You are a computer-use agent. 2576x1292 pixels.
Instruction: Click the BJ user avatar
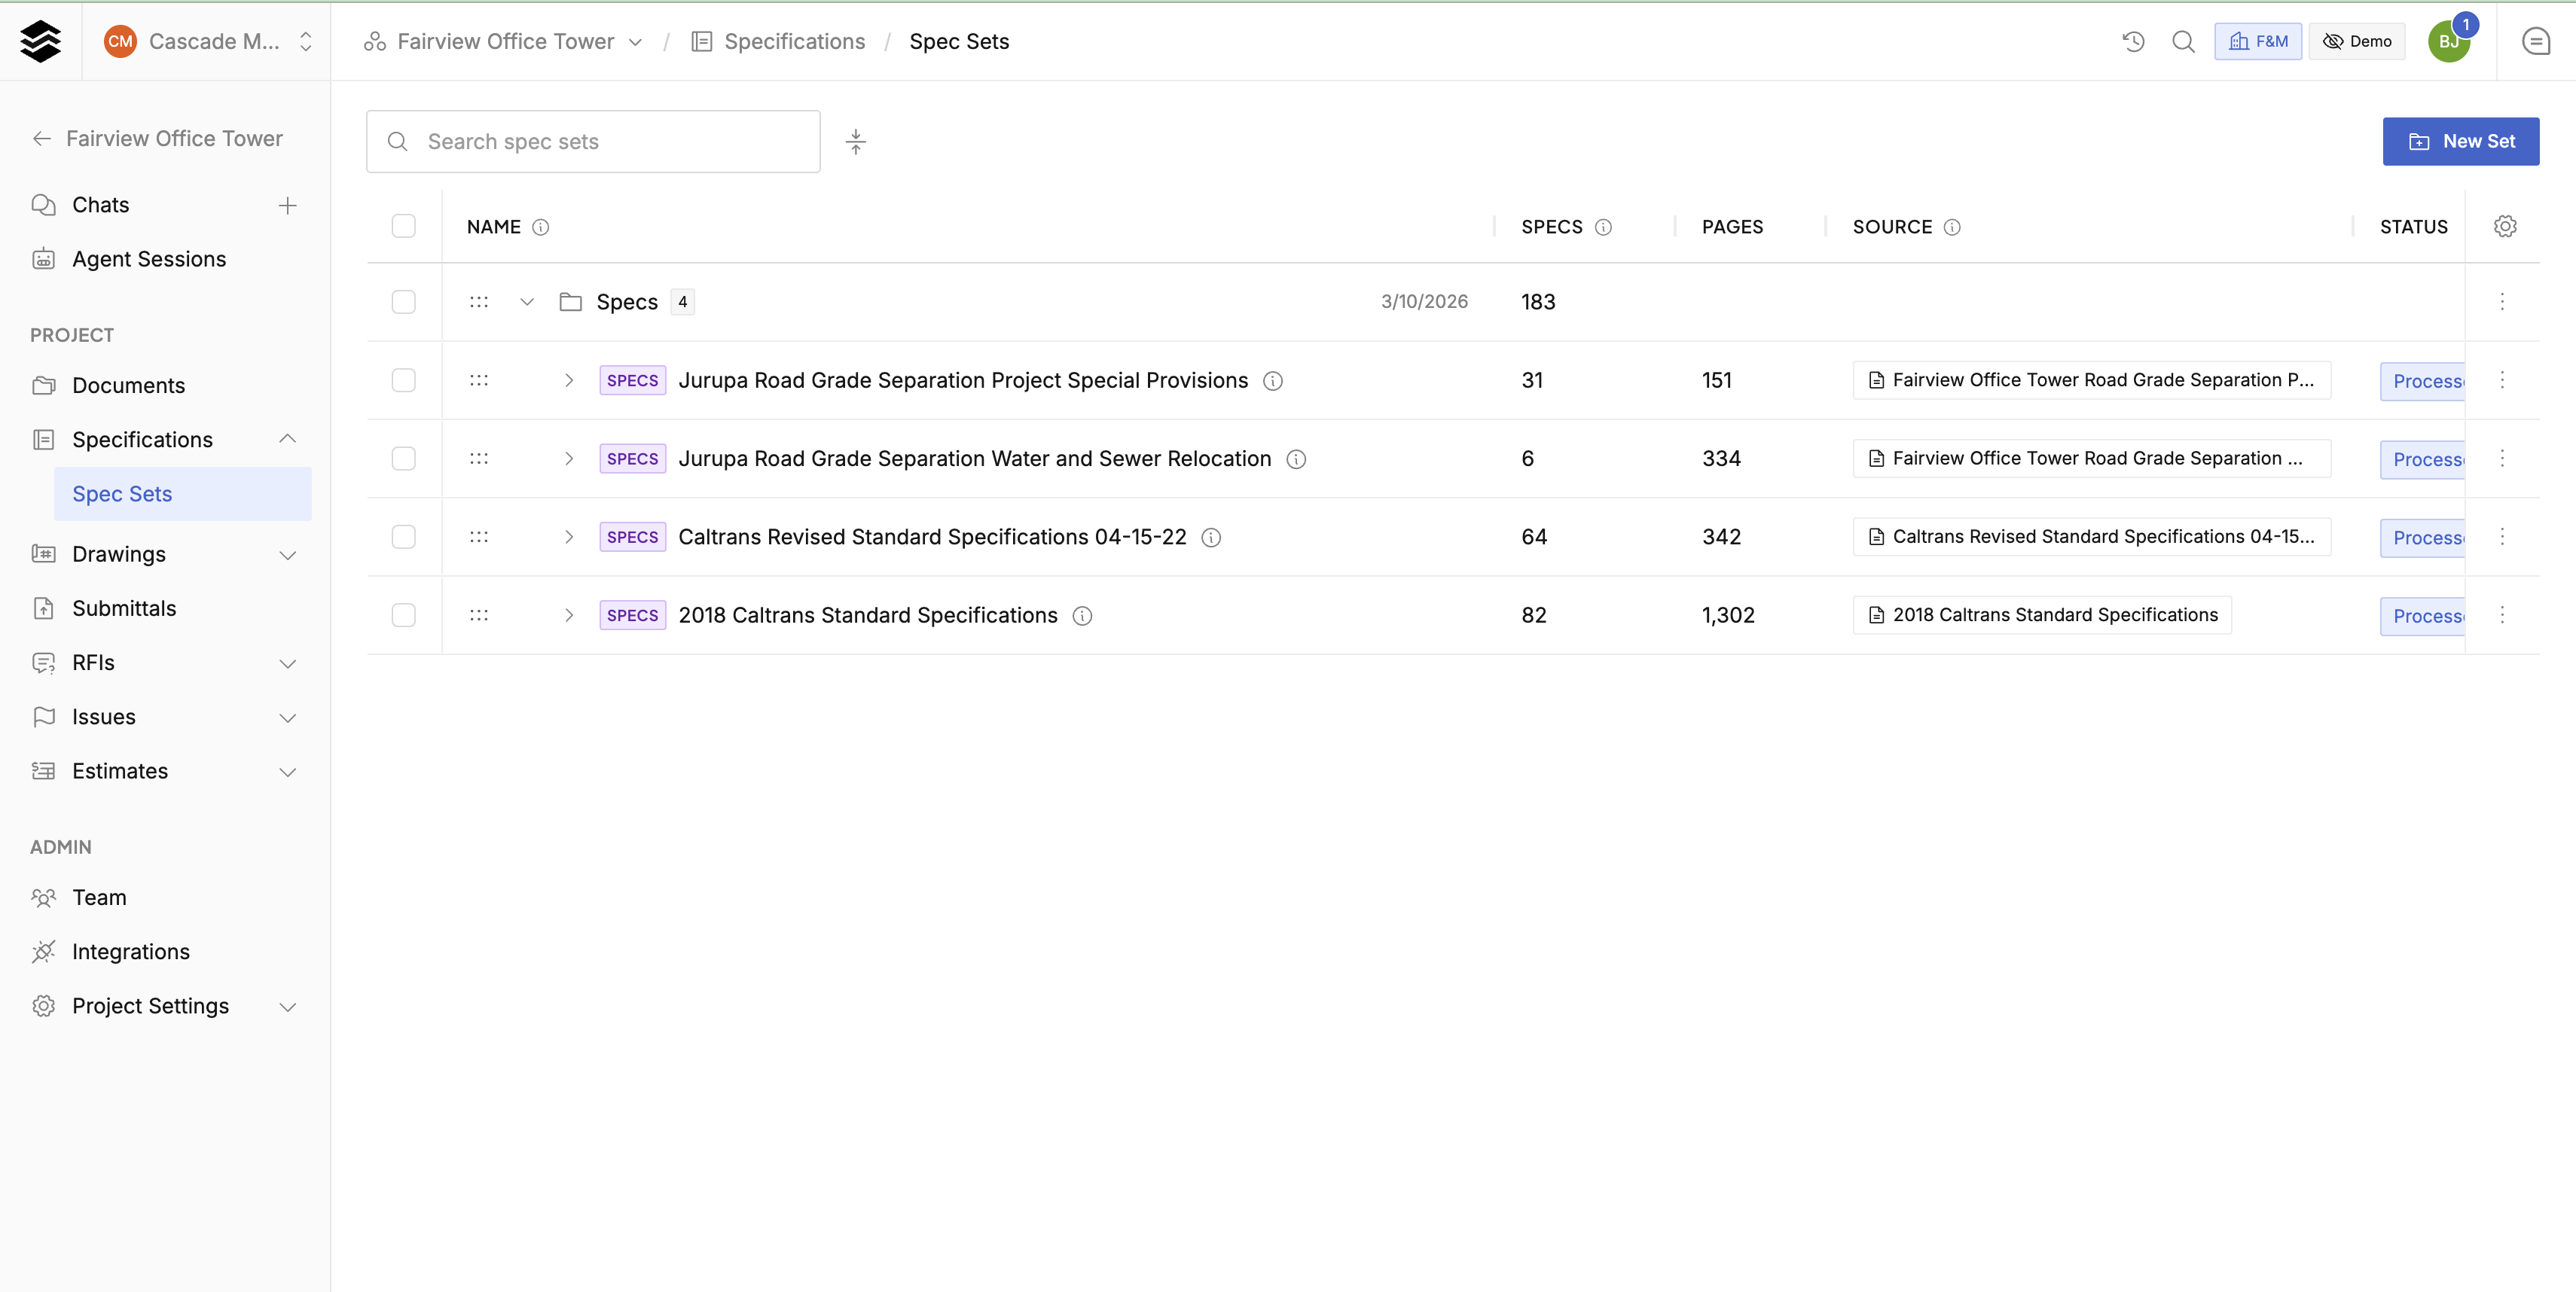(2449, 41)
